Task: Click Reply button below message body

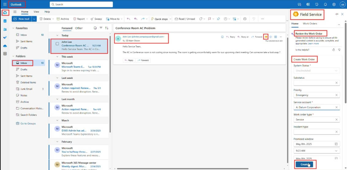Action: (x=129, y=60)
